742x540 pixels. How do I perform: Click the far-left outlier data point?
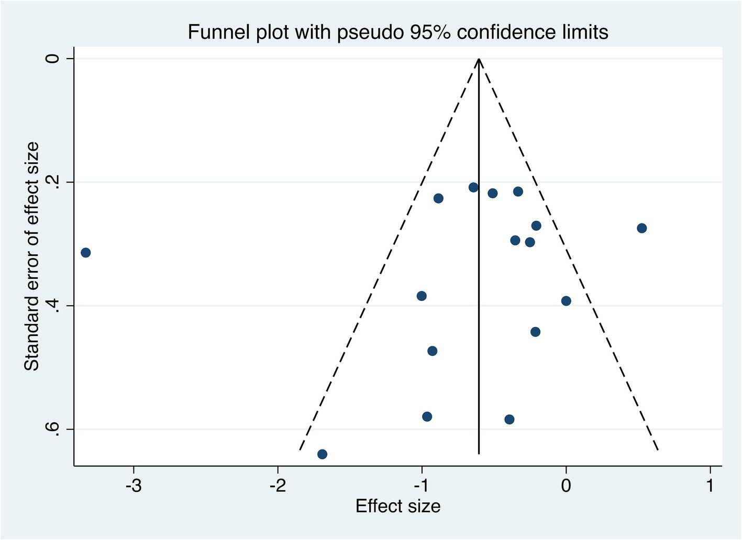point(86,253)
